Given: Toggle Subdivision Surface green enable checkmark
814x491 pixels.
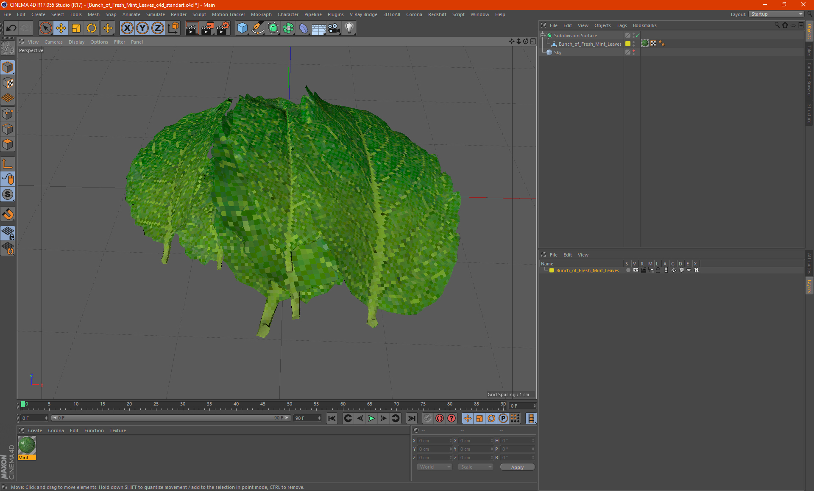Looking at the screenshot, I should click(x=638, y=36).
